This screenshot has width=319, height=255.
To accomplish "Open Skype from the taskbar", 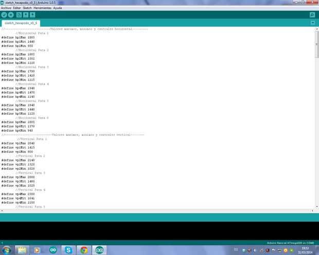I will click(68, 250).
